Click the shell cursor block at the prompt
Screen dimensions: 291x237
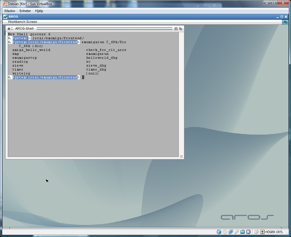click(x=83, y=77)
